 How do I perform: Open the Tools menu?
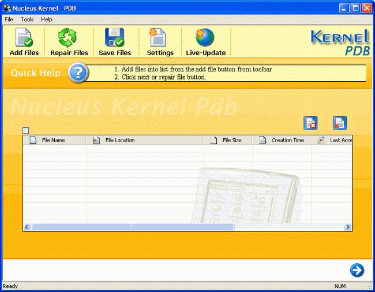(27, 20)
